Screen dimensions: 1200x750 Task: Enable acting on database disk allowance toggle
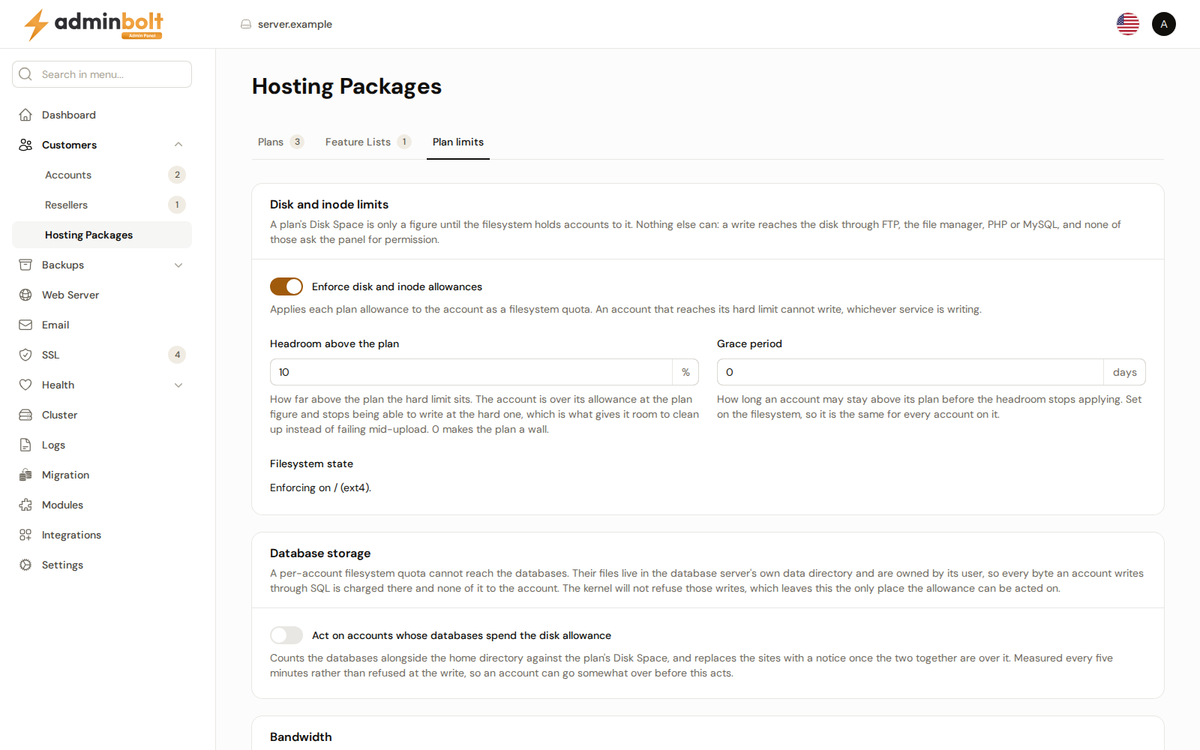coord(286,635)
